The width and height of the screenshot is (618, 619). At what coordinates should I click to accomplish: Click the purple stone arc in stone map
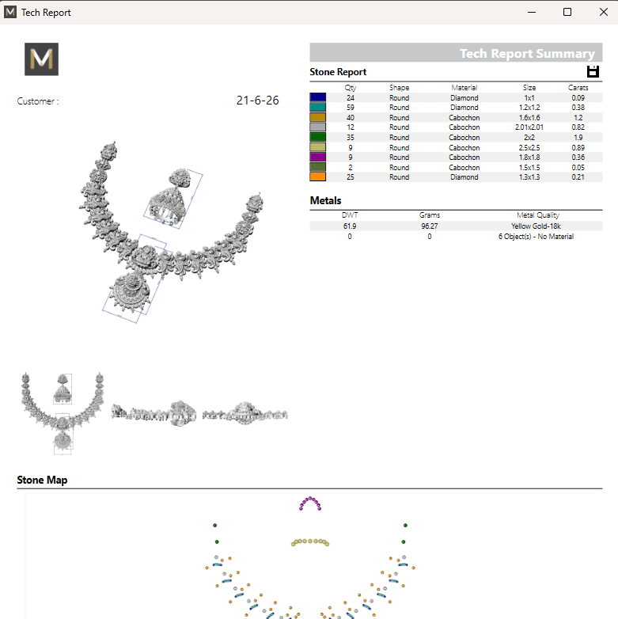tap(310, 503)
